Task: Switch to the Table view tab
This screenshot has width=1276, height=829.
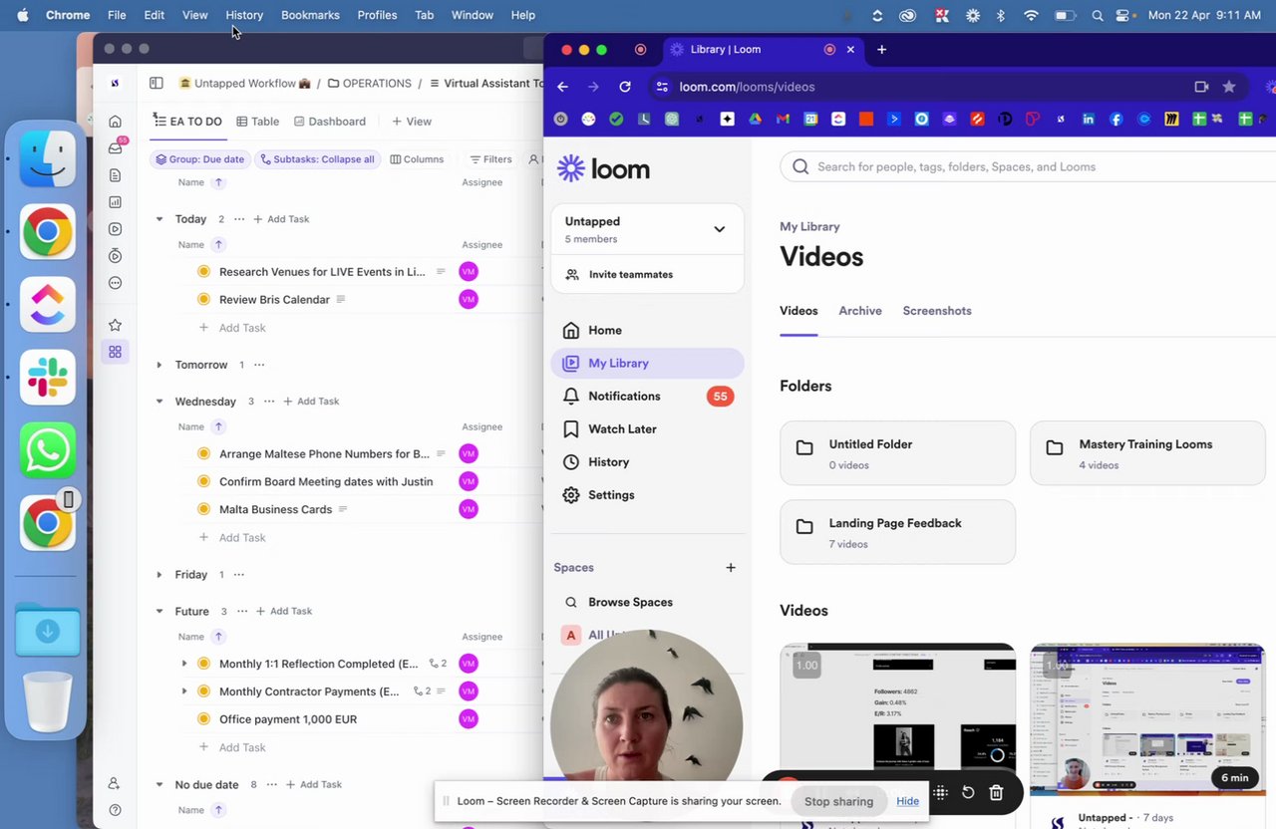Action: (257, 122)
